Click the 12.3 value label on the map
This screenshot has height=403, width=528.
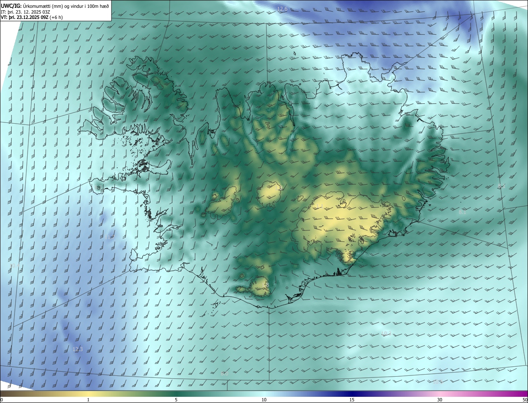(78, 349)
